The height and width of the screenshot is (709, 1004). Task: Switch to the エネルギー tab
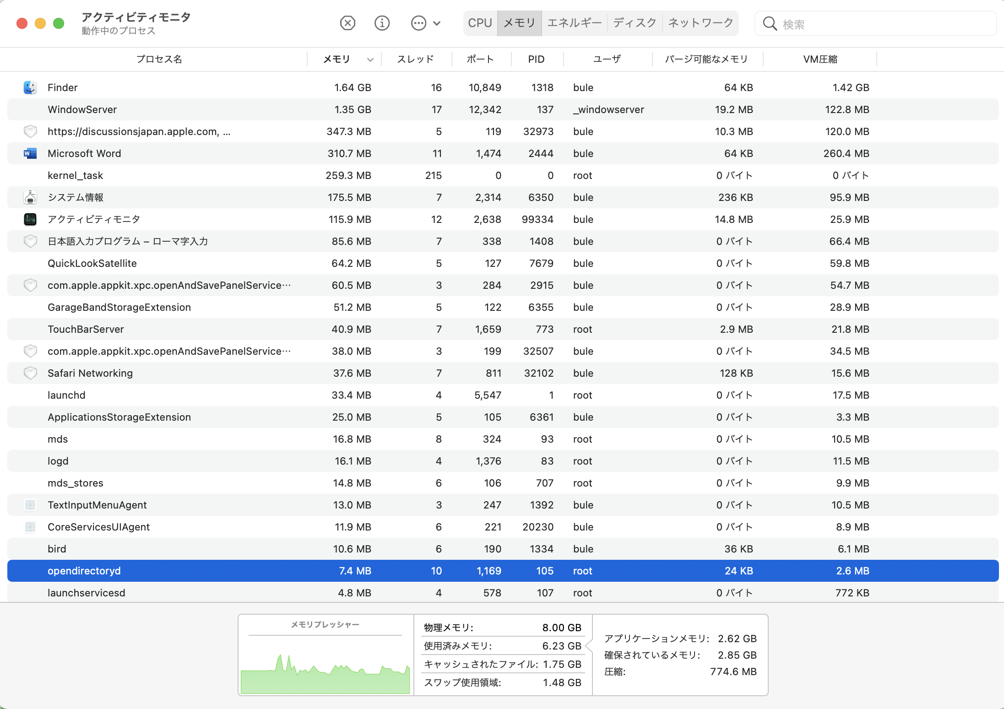coord(574,23)
